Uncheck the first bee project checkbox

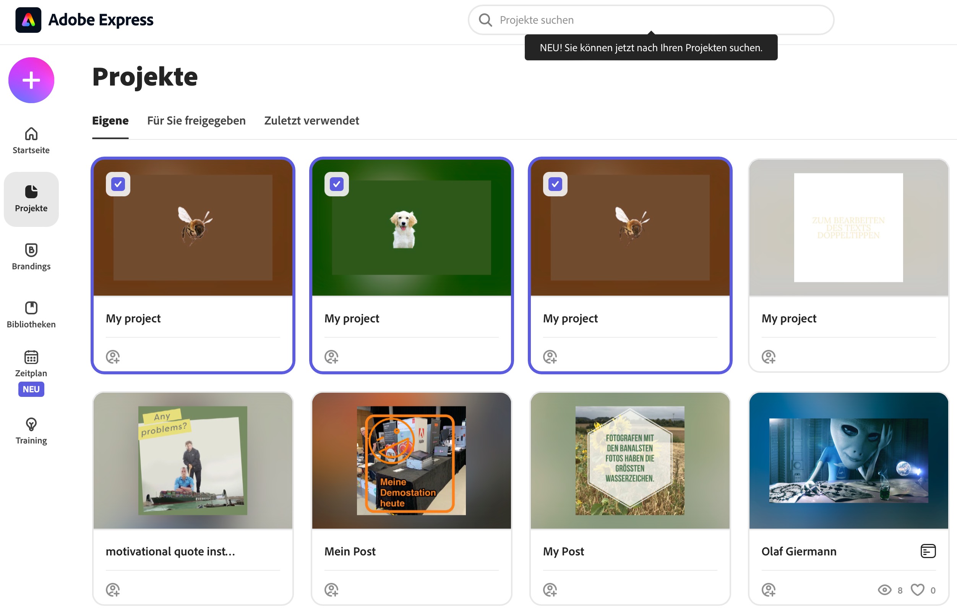(x=118, y=184)
